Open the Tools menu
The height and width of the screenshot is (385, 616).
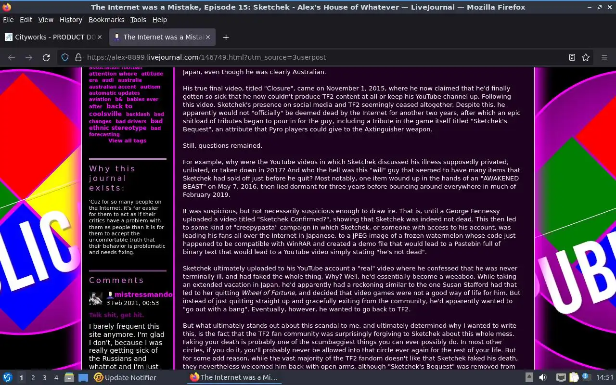[x=138, y=20]
